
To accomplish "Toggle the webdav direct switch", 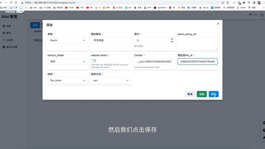I will [94, 60].
